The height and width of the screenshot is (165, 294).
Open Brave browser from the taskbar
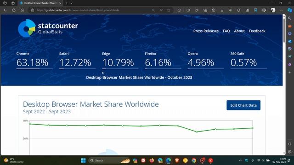coord(177,160)
